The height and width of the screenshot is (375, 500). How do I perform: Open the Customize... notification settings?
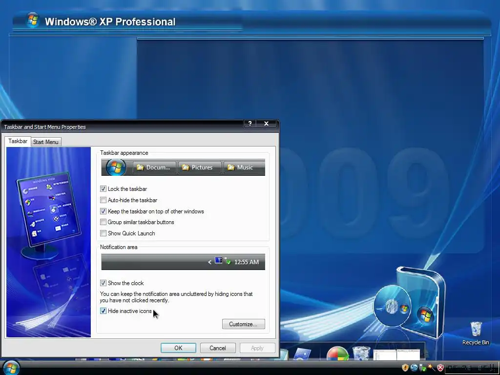(243, 324)
